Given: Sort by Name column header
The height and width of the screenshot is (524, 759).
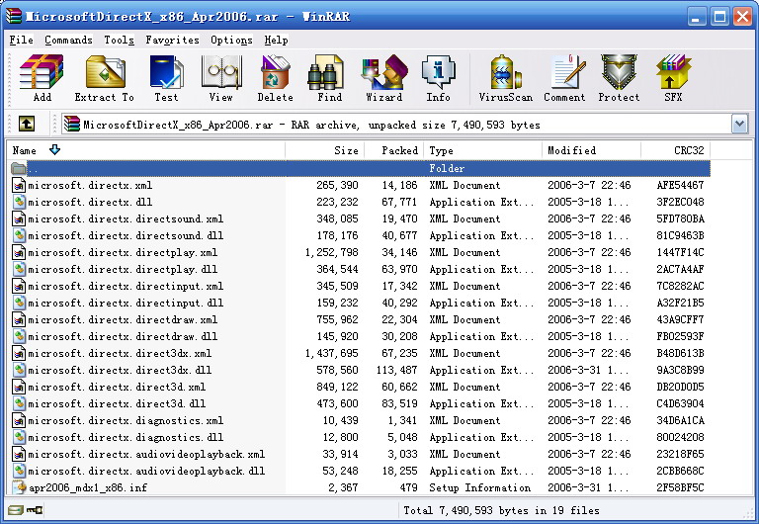Looking at the screenshot, I should (145, 150).
